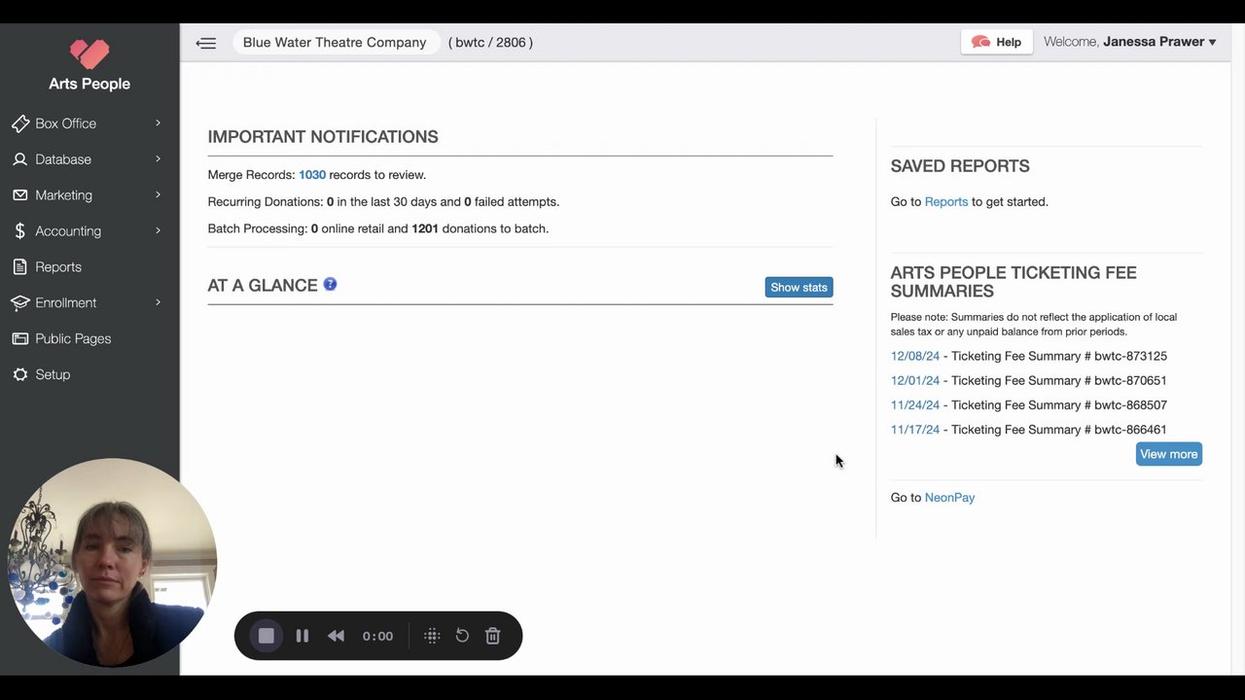
Task: Expand the Accounting submenu chevron
Action: tap(158, 230)
